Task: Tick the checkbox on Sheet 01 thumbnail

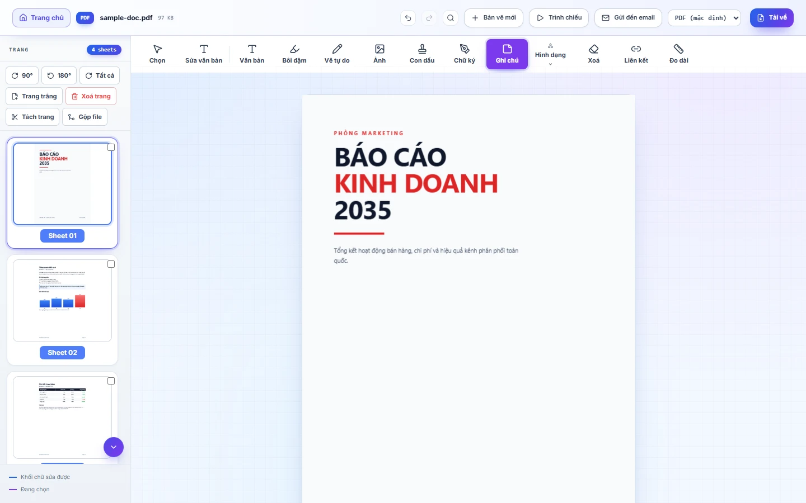Action: pyautogui.click(x=111, y=148)
